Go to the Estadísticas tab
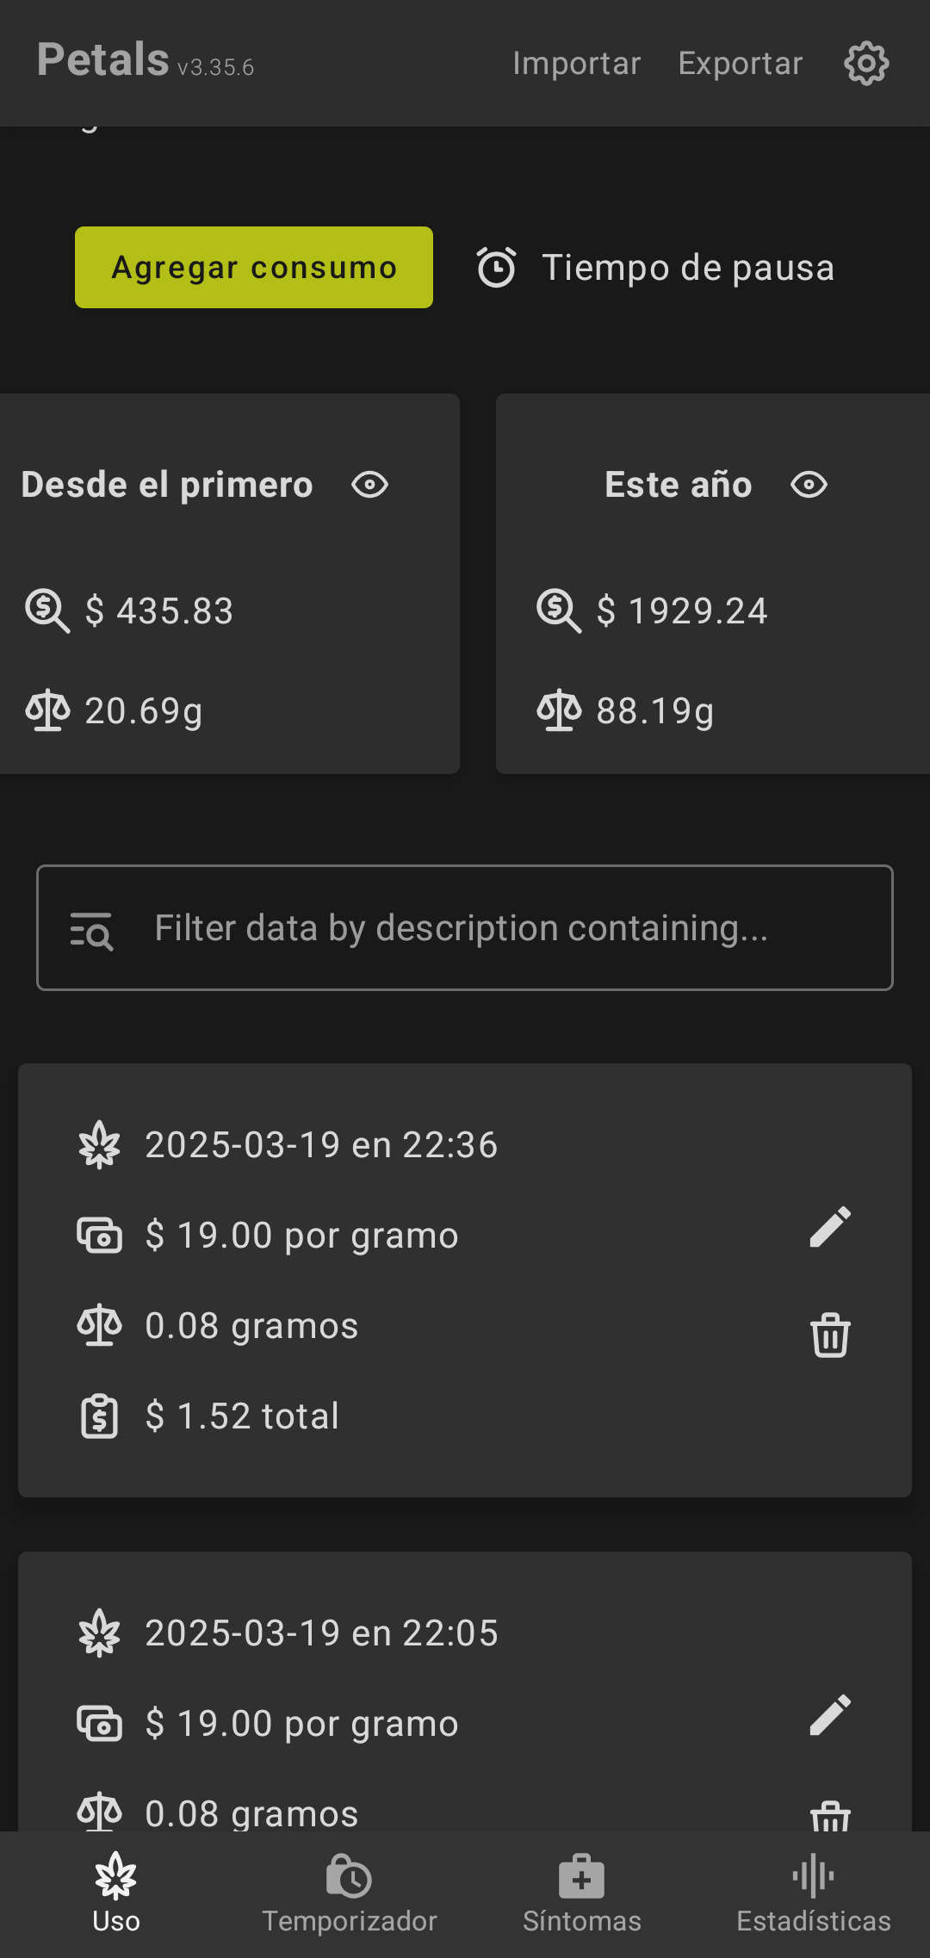Viewport: 930px width, 1958px height. 813,1894
